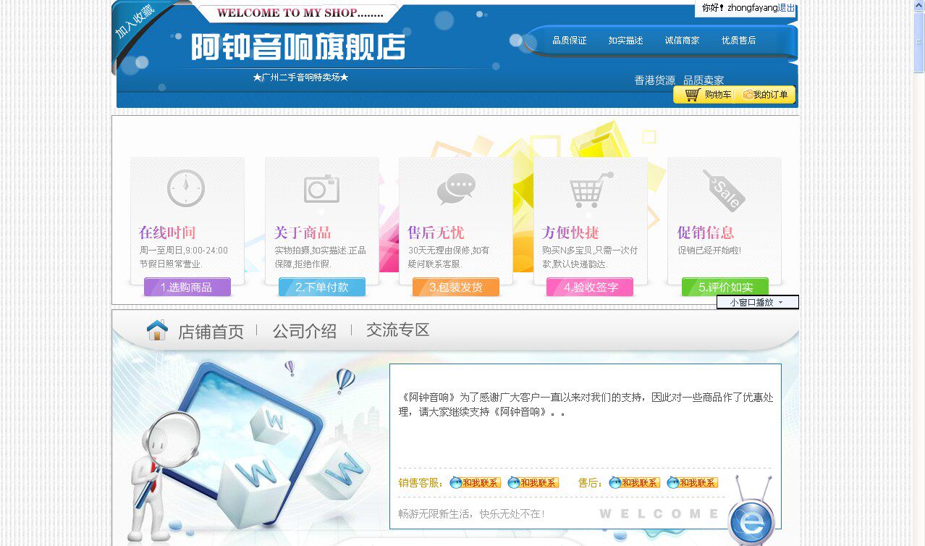This screenshot has height=546, width=925.
Task: Open the 购物车 shopping cart icon
Action: click(692, 95)
